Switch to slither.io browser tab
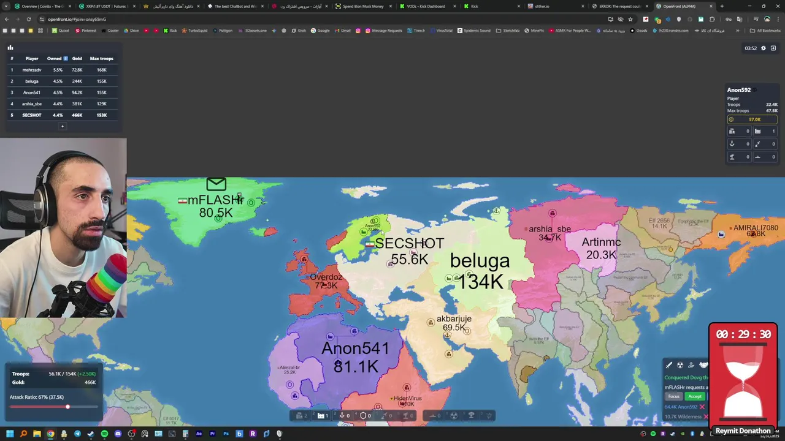Viewport: 785px width, 441px height. pos(555,6)
